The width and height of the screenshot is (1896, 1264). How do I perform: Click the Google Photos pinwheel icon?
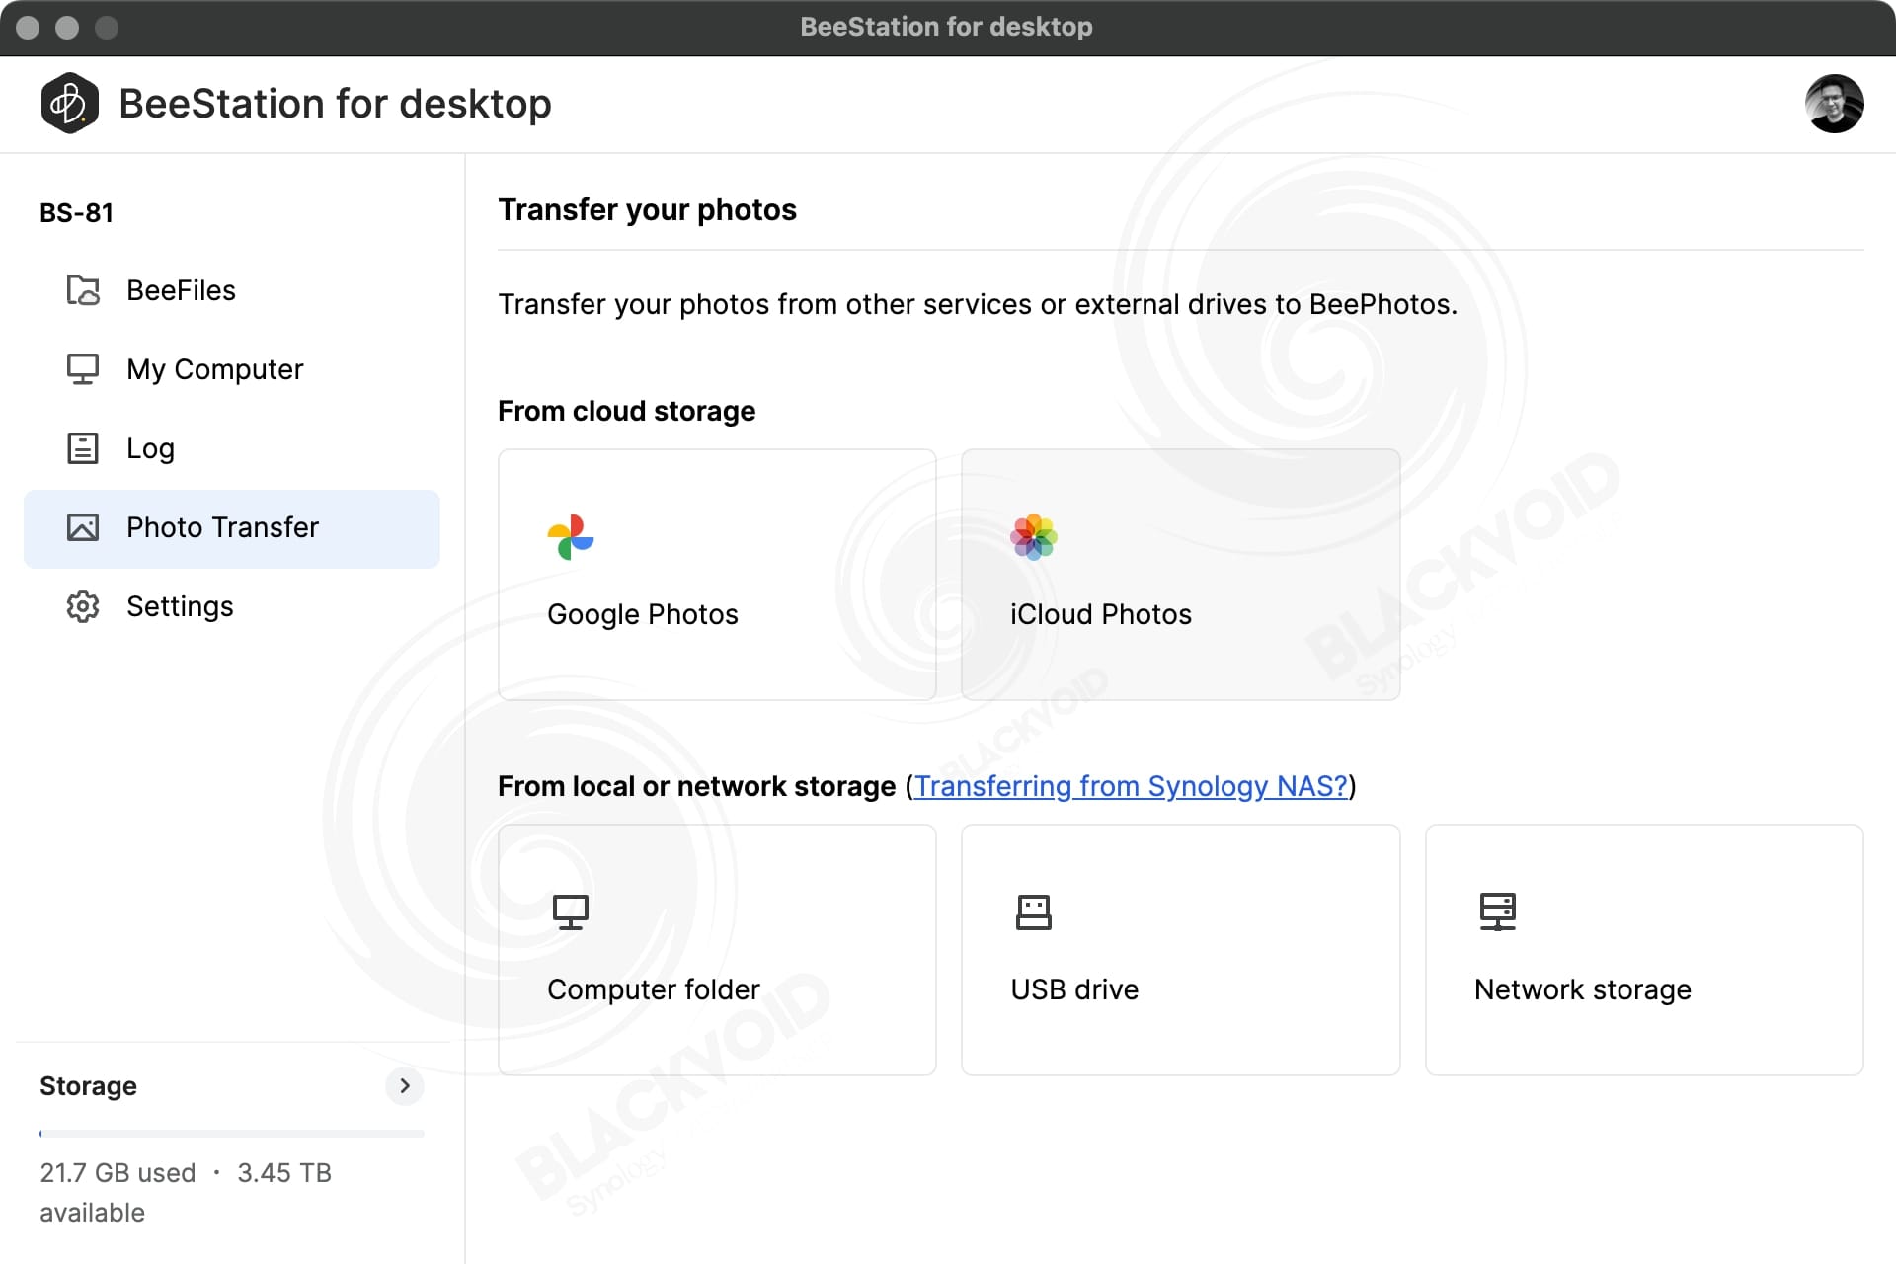[x=571, y=537]
